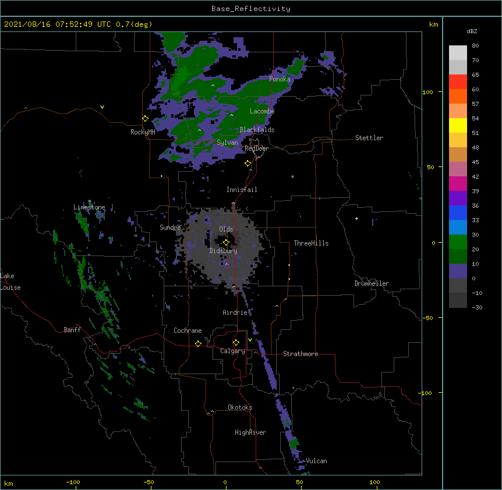Click the magenta 42 dBZ legend swatch

click(x=458, y=183)
